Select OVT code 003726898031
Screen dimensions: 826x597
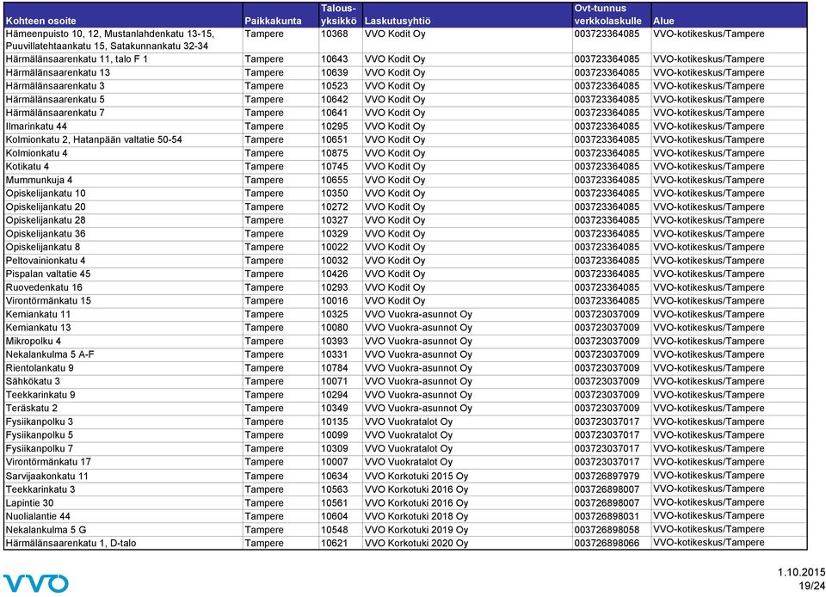[x=607, y=516]
